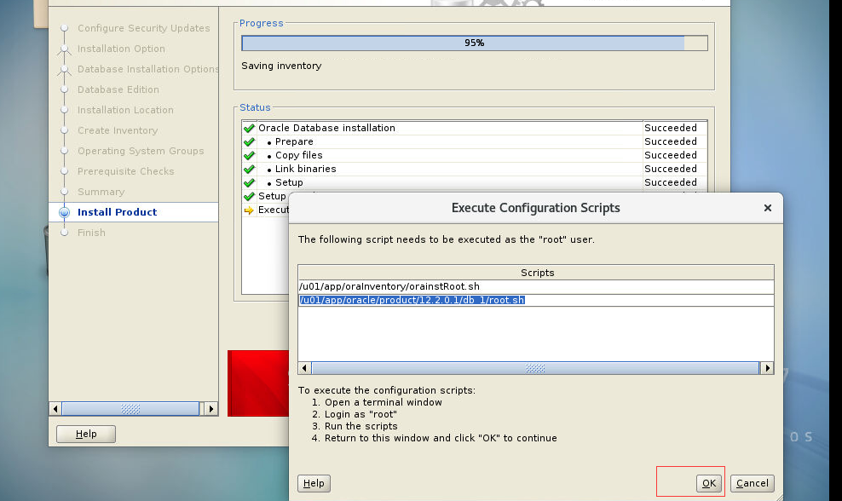Image resolution: width=842 pixels, height=501 pixels.
Task: Click green check beside Prepare
Action: (249, 141)
